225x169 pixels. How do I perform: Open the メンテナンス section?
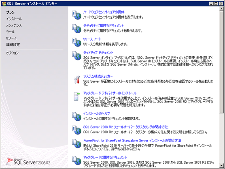coord(14,25)
